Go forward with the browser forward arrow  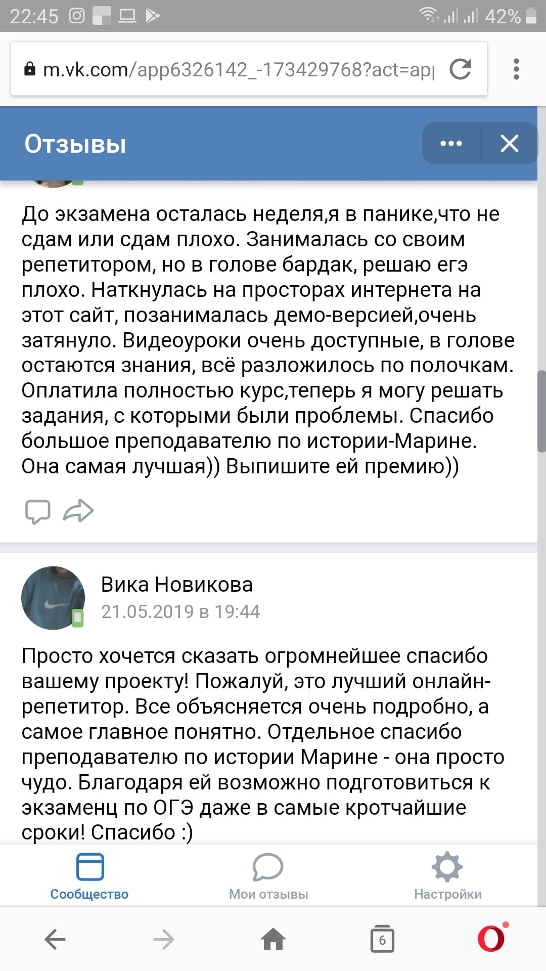coord(163,940)
